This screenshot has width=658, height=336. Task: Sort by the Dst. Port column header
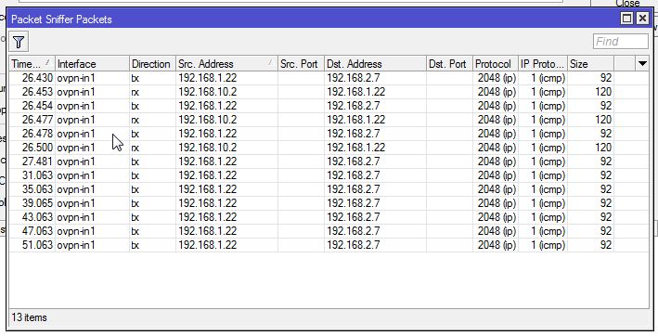click(x=449, y=64)
